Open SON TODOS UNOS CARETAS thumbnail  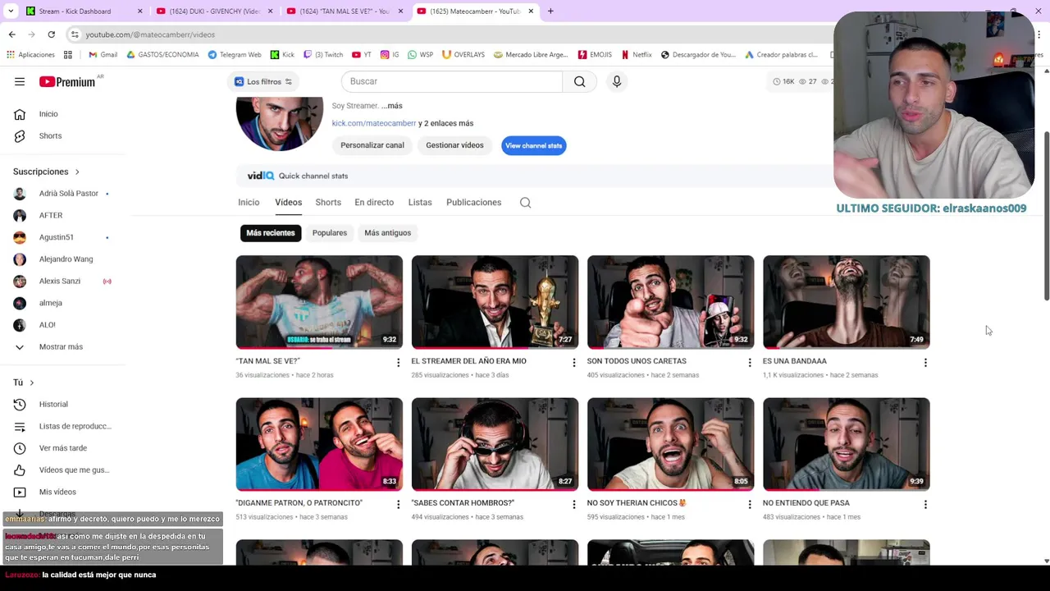(x=670, y=302)
